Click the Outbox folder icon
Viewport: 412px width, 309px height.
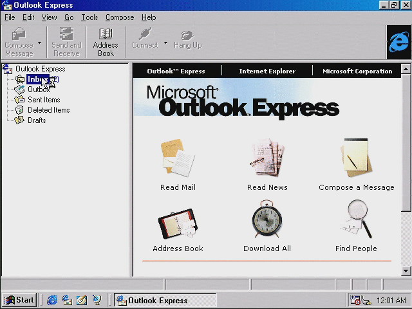pos(20,89)
